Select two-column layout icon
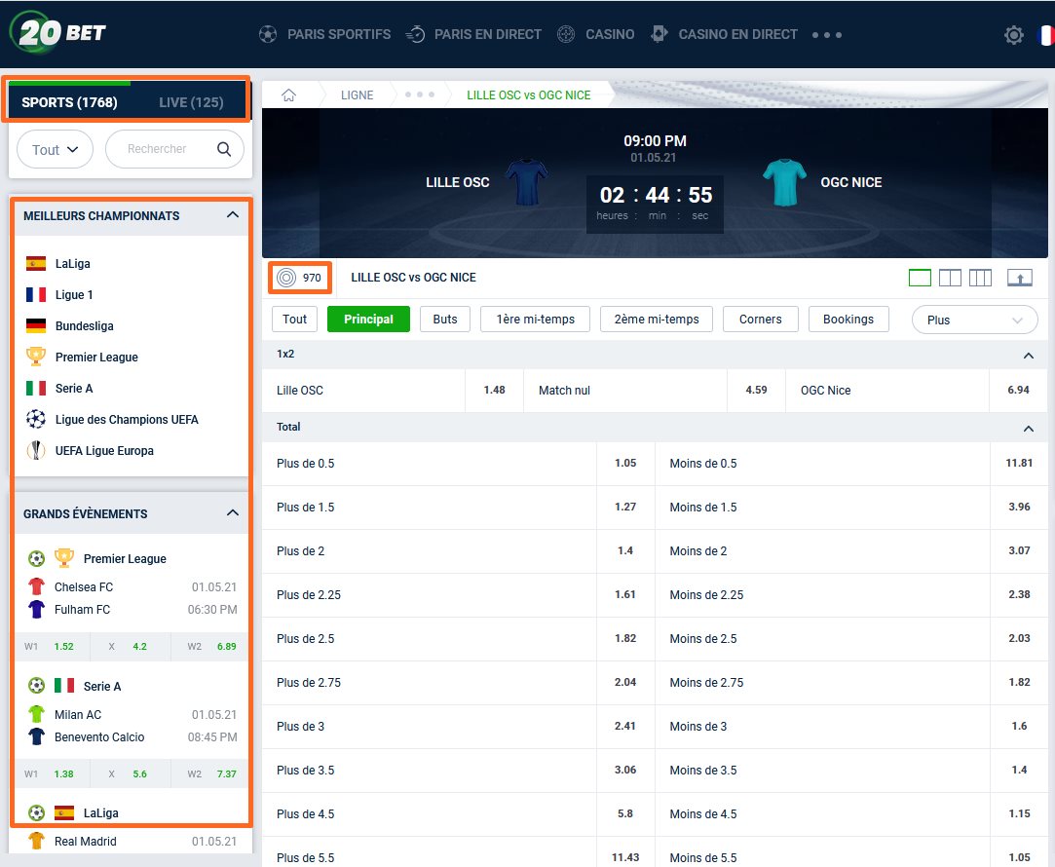 (950, 277)
